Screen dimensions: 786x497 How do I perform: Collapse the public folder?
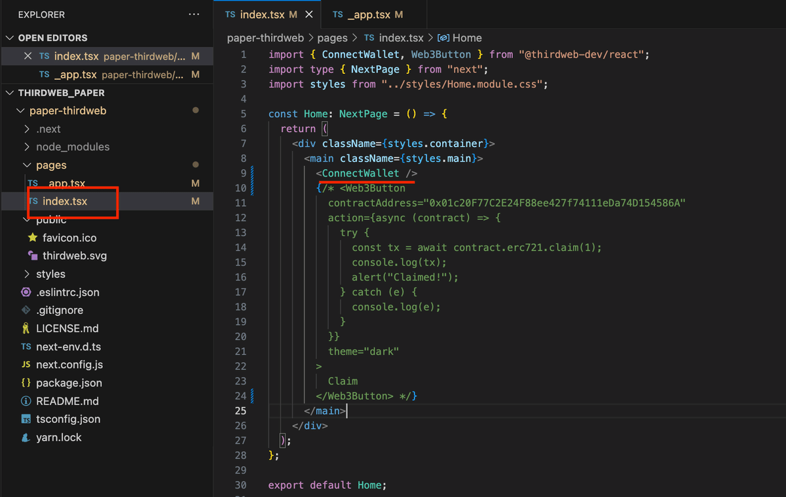27,220
